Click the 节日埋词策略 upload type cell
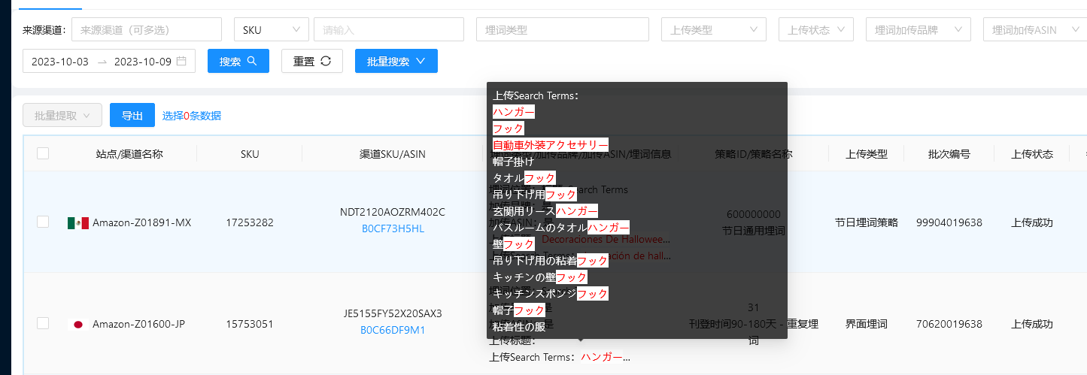The height and width of the screenshot is (375, 1087). point(867,222)
